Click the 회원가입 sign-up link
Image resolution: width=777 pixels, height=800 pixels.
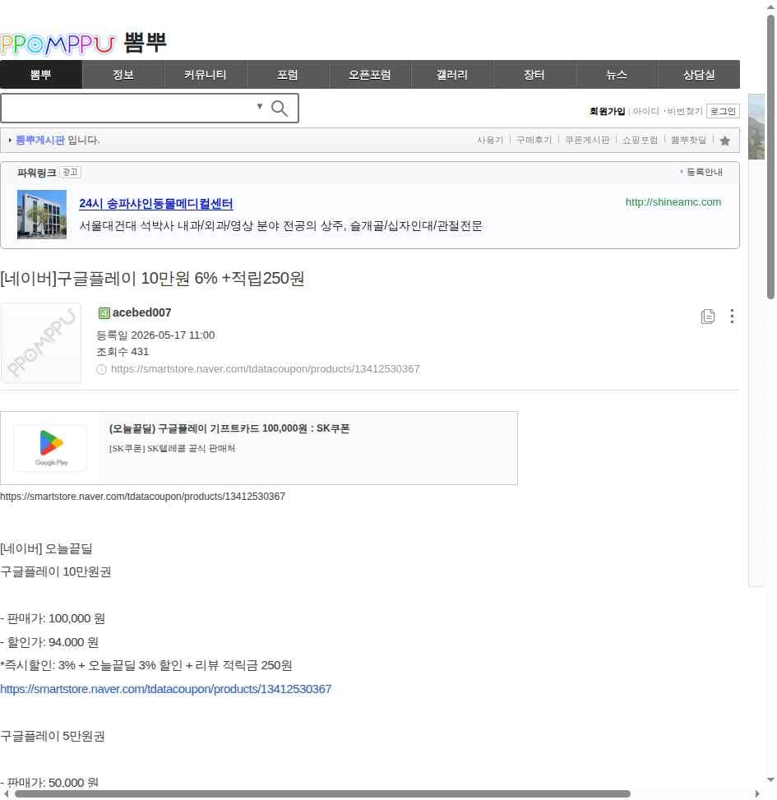tap(607, 111)
